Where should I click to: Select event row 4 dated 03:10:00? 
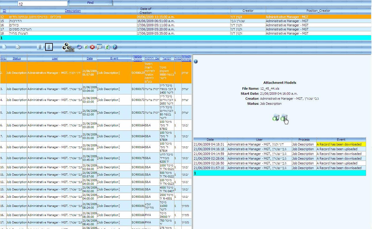click(x=96, y=100)
